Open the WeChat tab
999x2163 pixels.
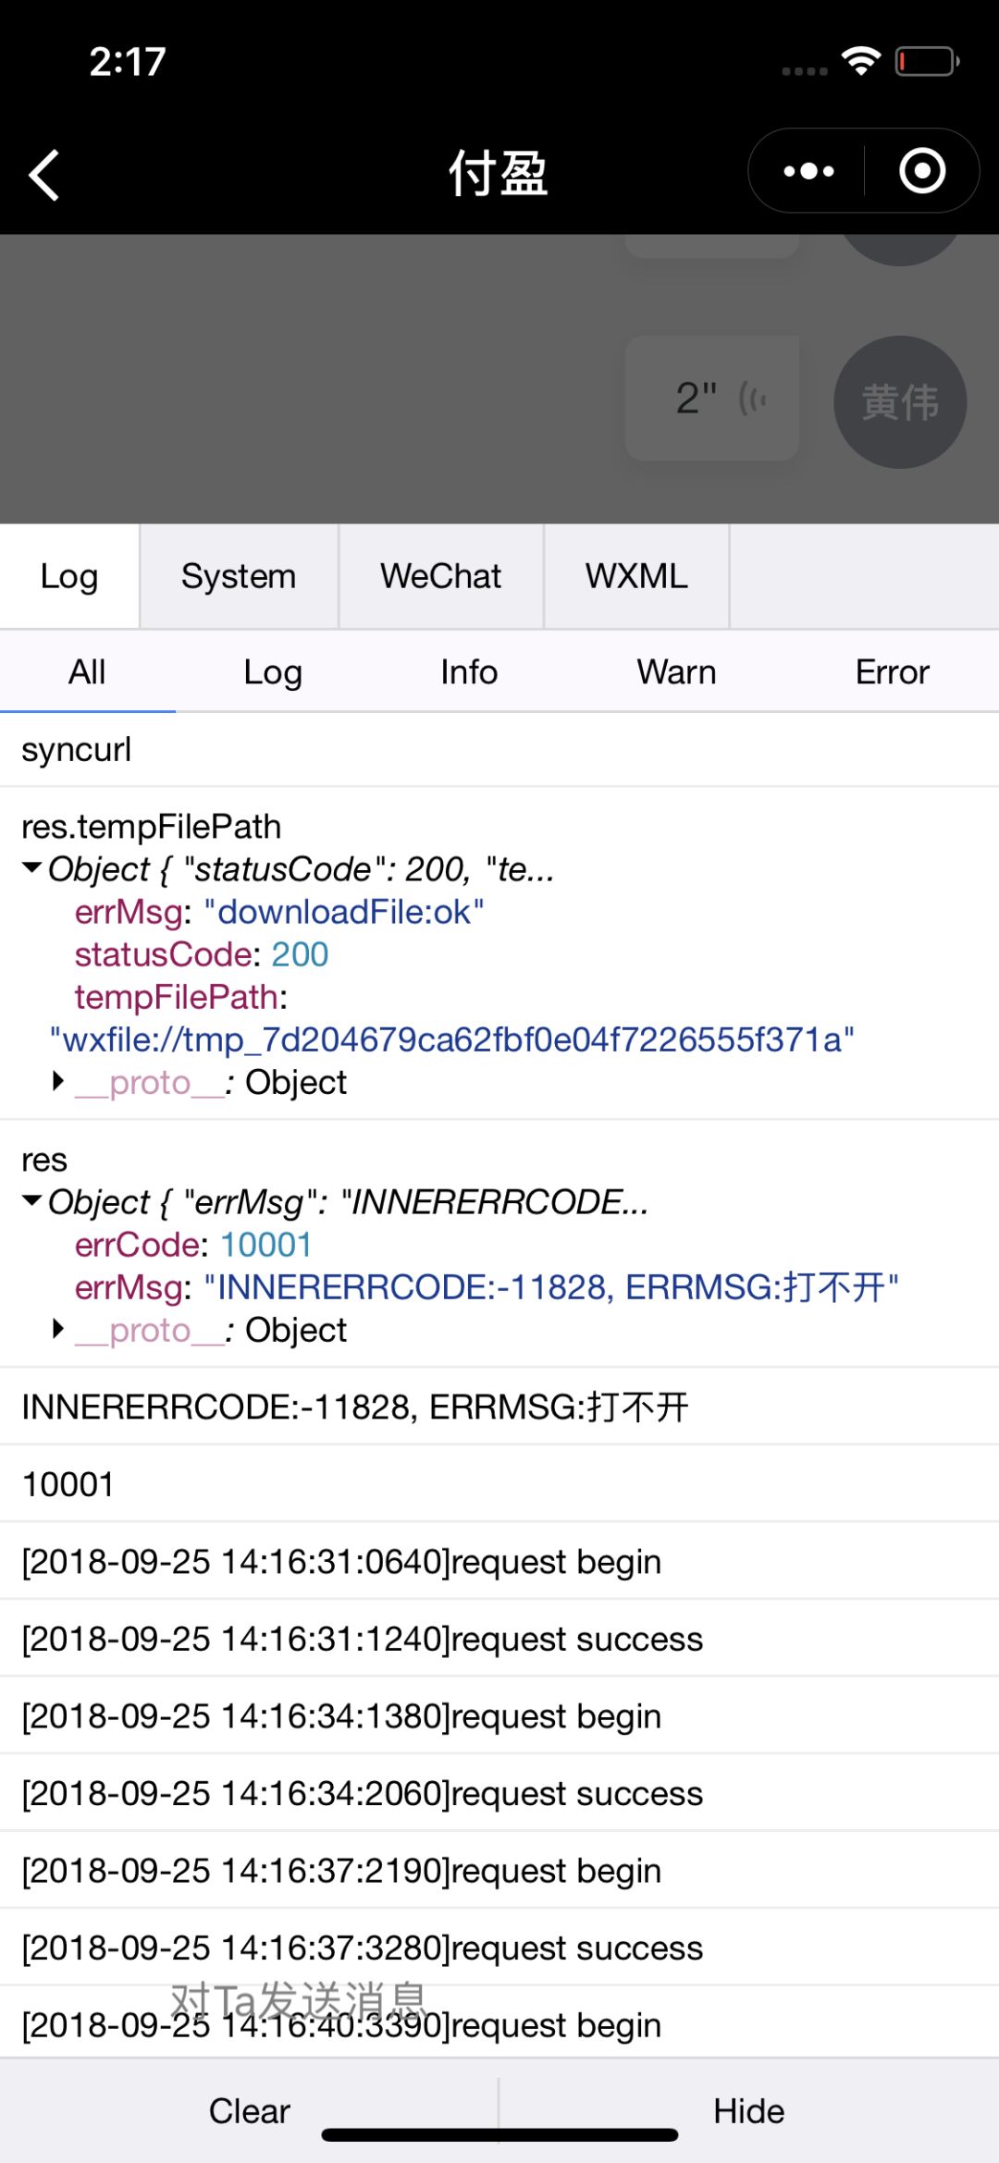coord(441,576)
